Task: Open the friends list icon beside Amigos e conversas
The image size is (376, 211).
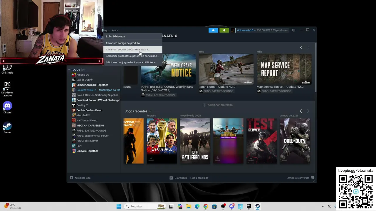Action: [x=312, y=178]
